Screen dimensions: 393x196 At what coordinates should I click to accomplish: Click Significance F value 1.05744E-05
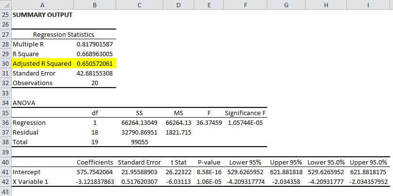point(245,123)
